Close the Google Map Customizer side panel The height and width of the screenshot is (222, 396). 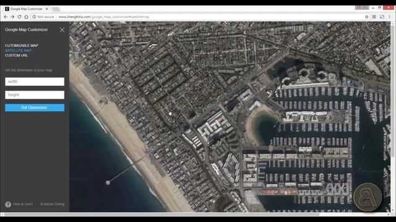point(62,30)
